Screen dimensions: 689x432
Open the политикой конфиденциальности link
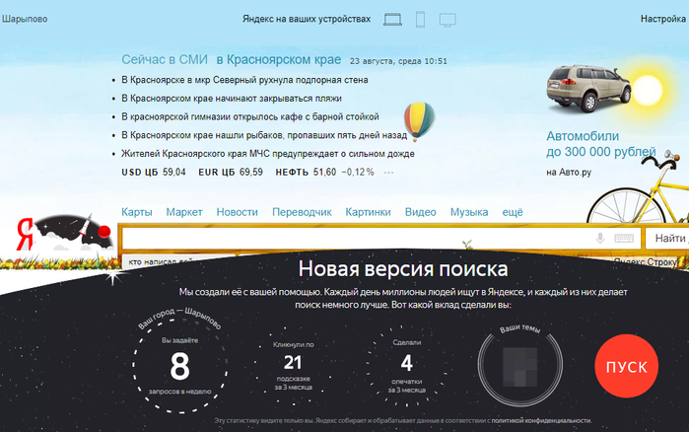point(541,420)
